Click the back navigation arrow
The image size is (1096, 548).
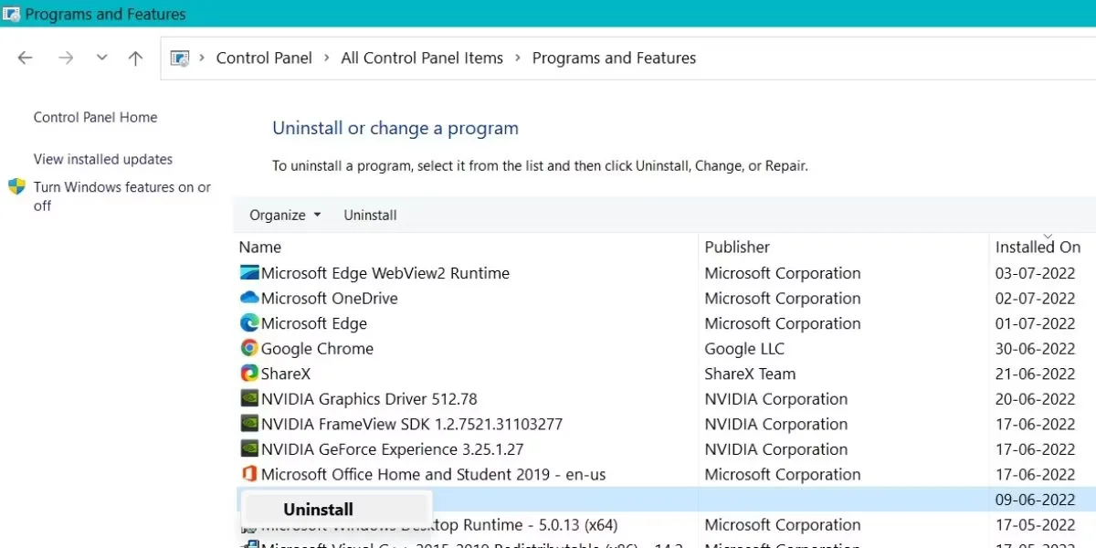pyautogui.click(x=25, y=57)
